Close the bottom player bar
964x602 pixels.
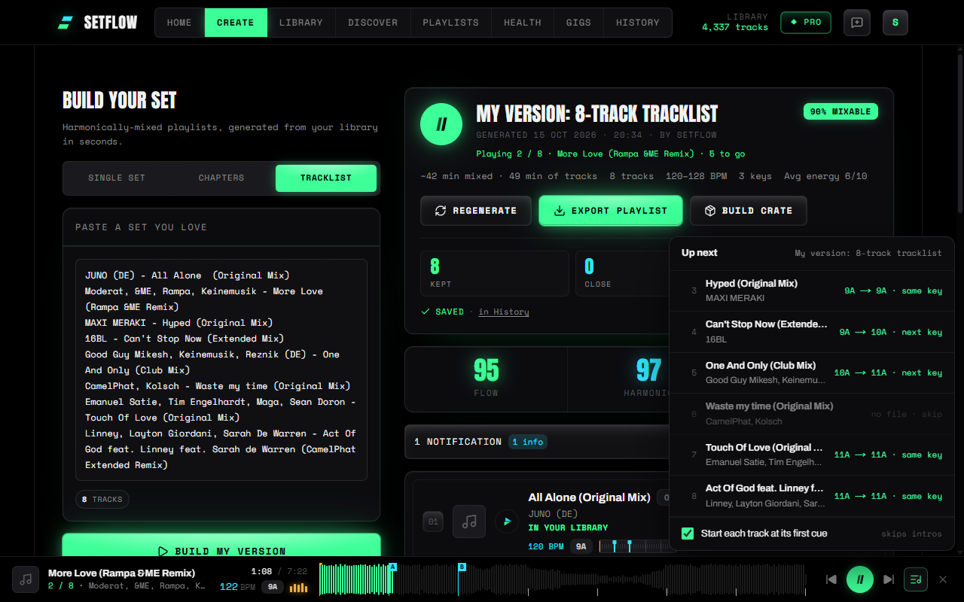[942, 579]
